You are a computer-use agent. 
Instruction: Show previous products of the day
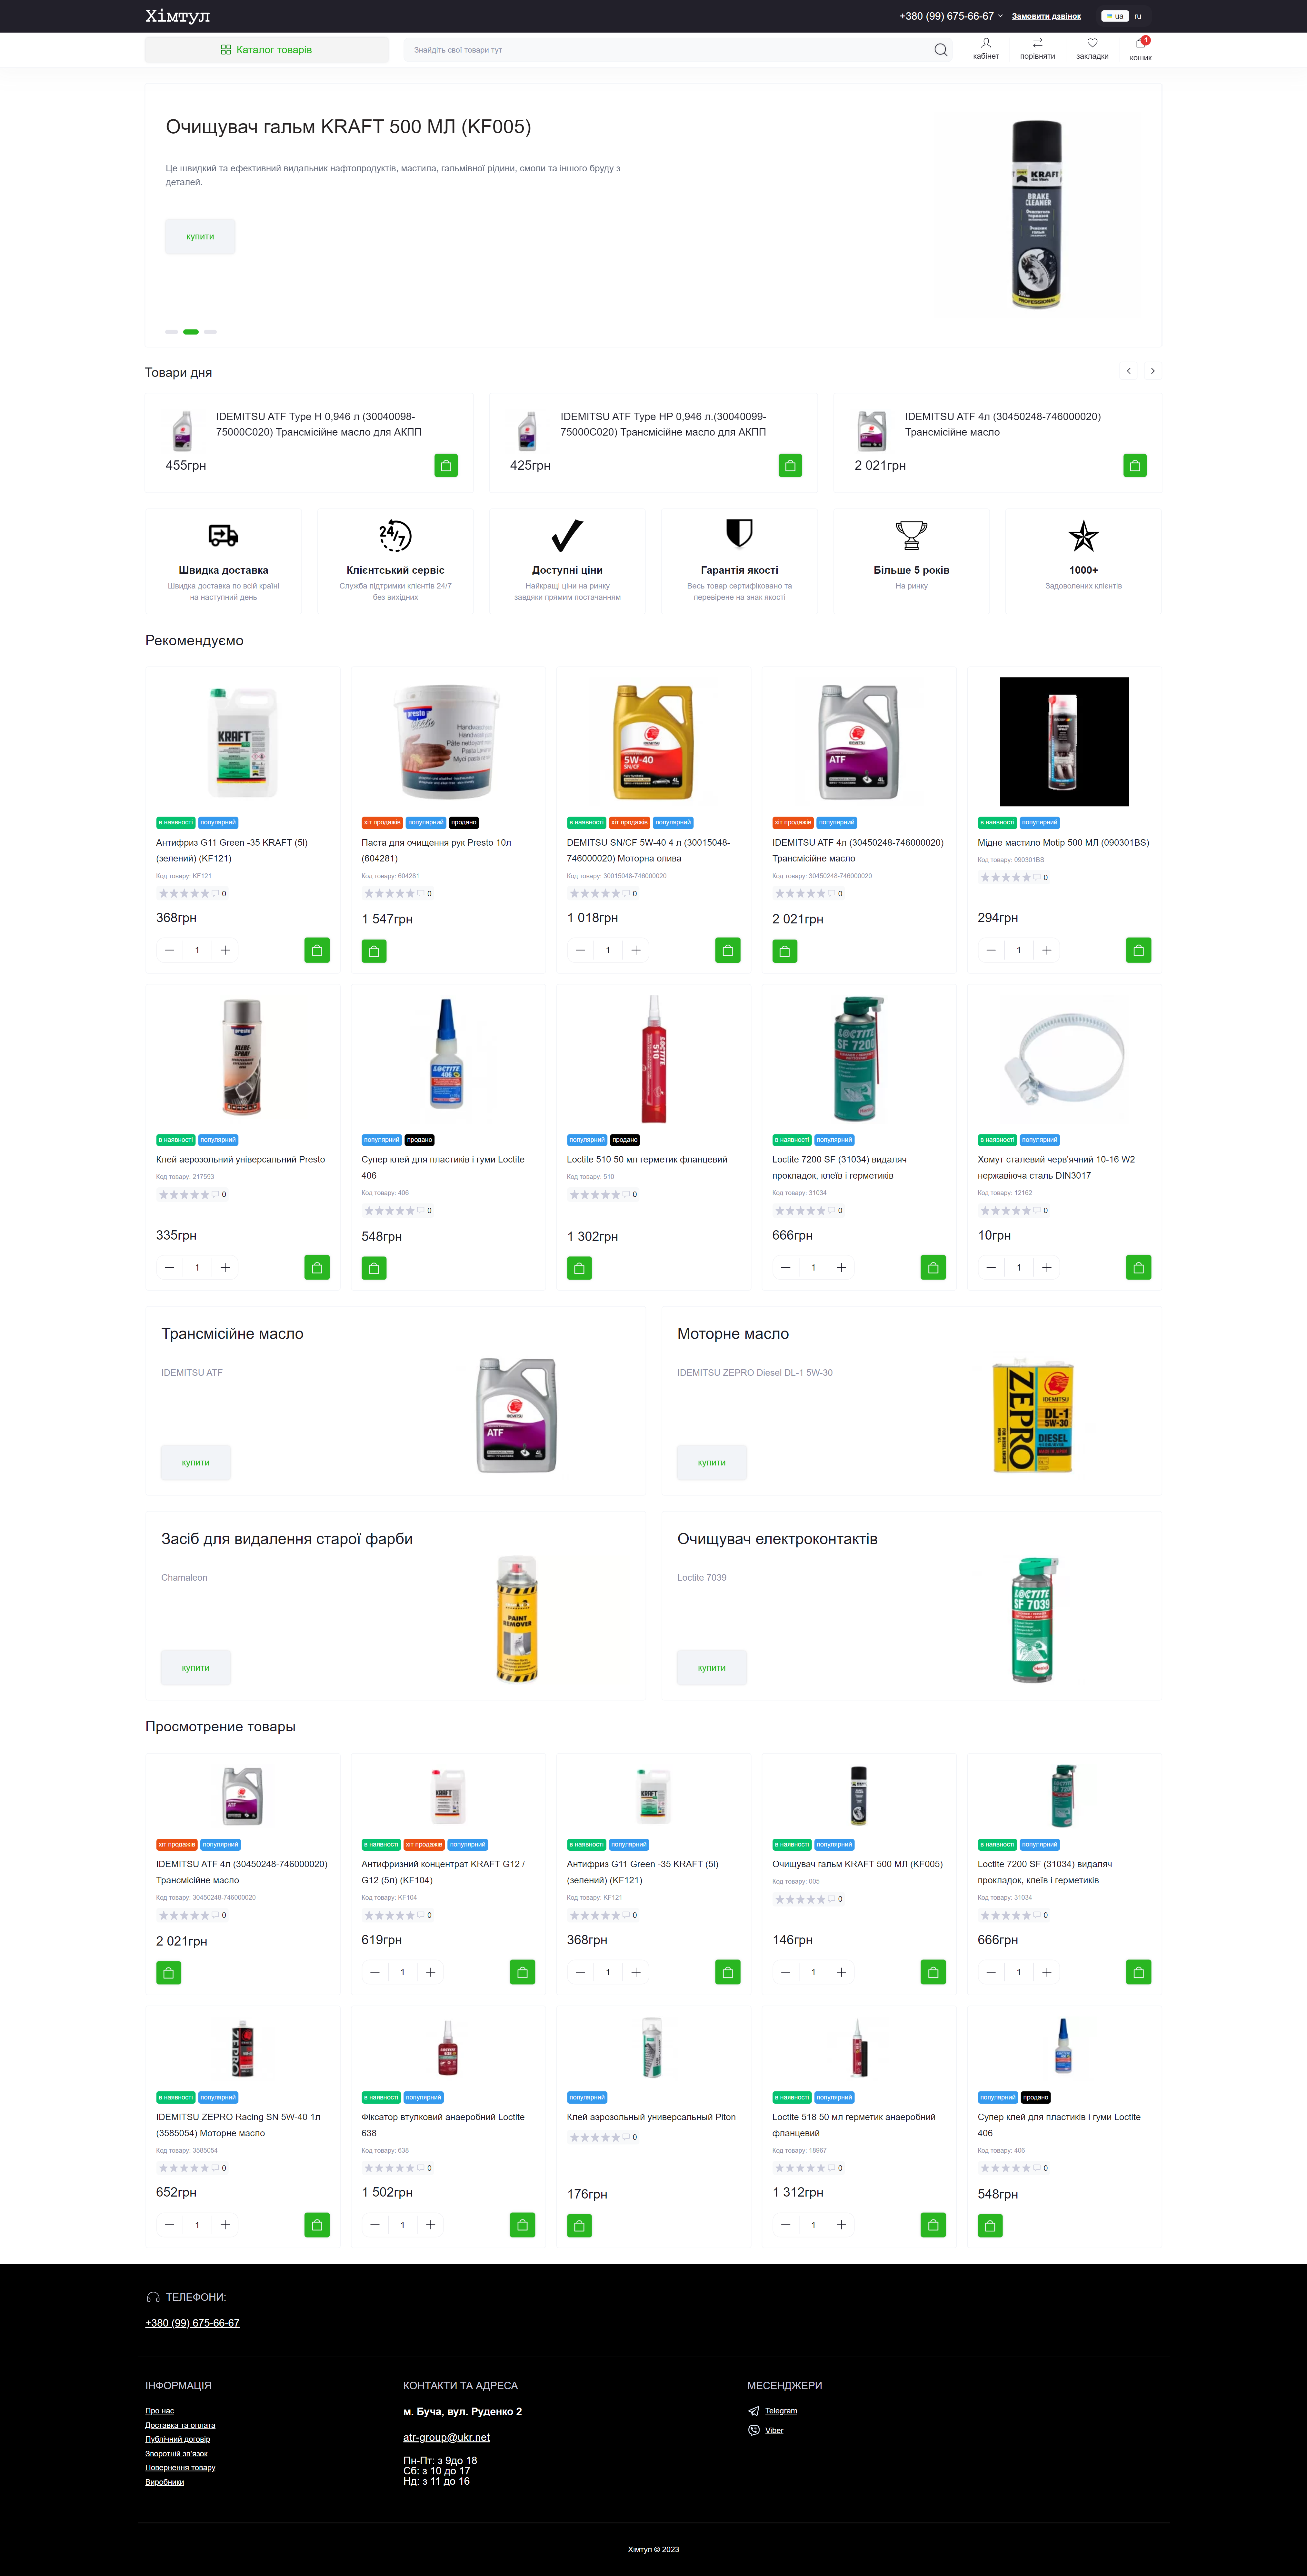pyautogui.click(x=1129, y=371)
